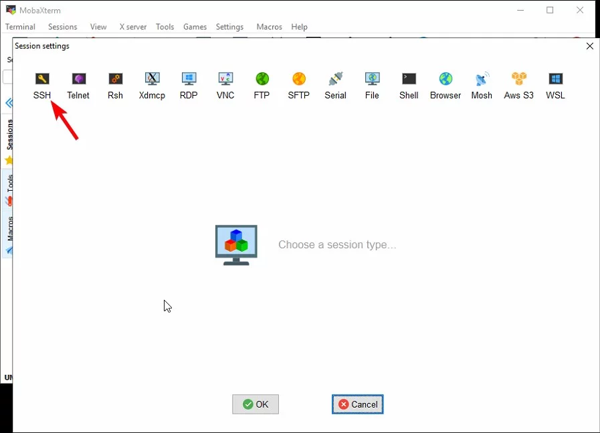
Task: Confirm with the OK button
Action: pyautogui.click(x=256, y=404)
